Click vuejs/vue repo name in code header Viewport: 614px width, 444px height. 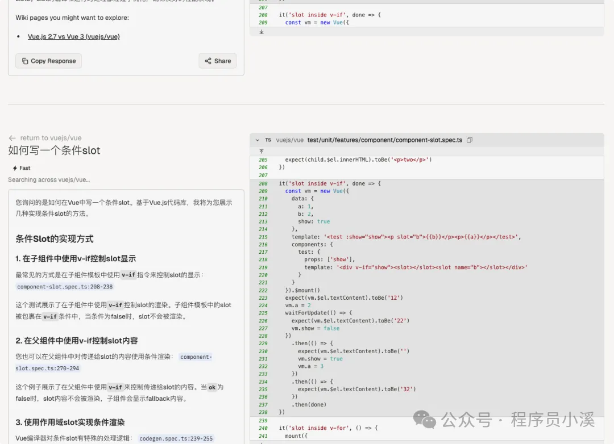[x=290, y=140]
